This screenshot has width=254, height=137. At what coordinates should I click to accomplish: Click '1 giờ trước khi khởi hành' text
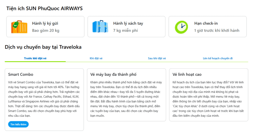[x=217, y=30]
